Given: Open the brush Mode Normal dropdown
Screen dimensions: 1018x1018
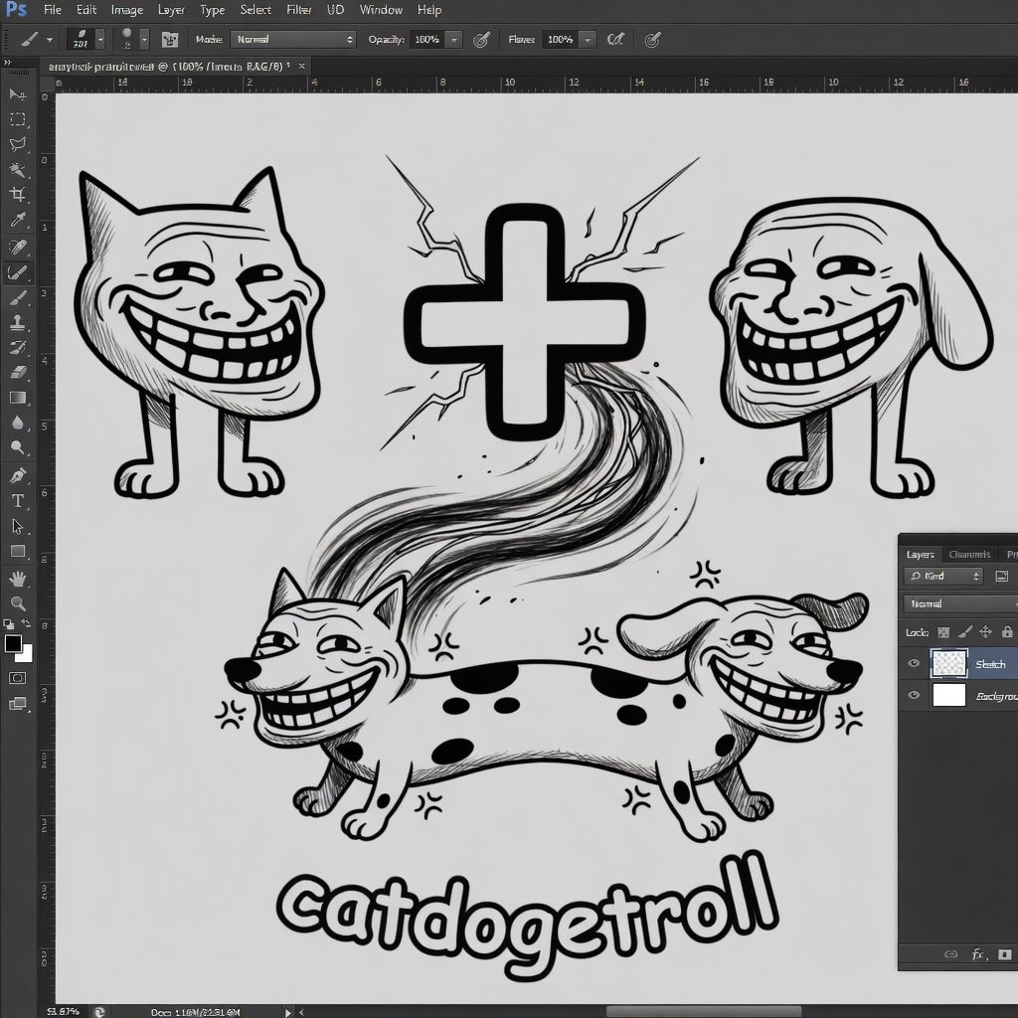Looking at the screenshot, I should 293,40.
